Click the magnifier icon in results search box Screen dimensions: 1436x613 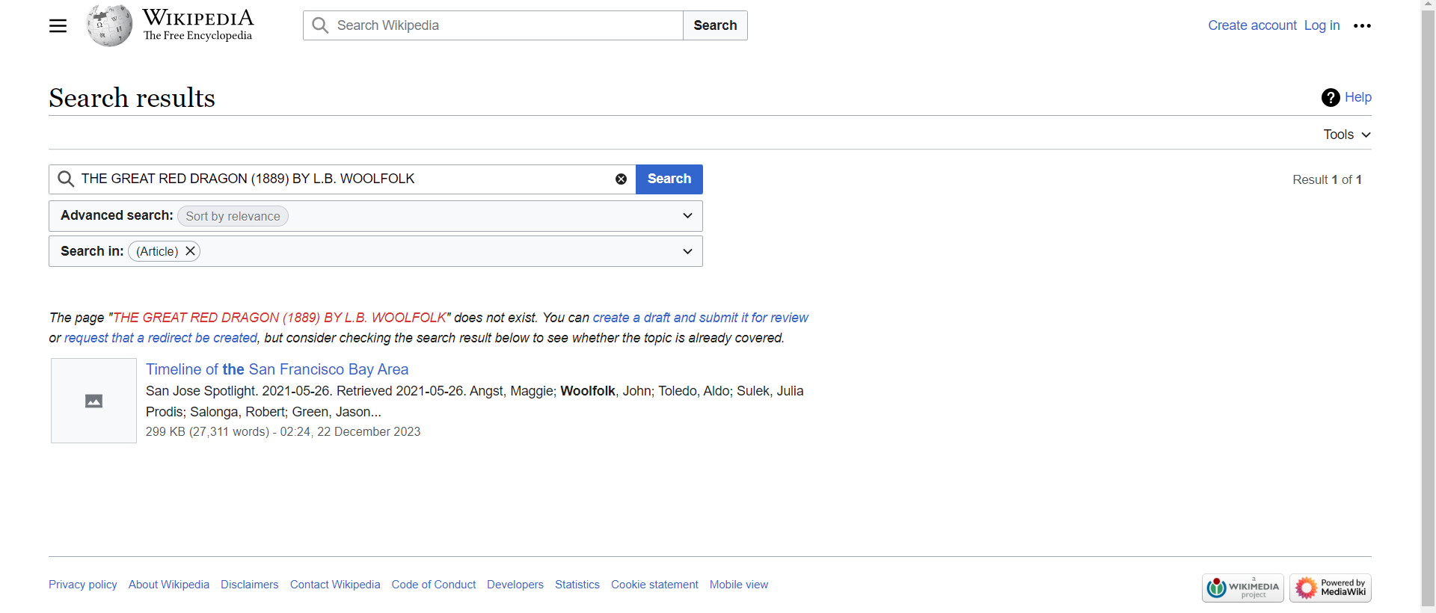click(x=66, y=179)
